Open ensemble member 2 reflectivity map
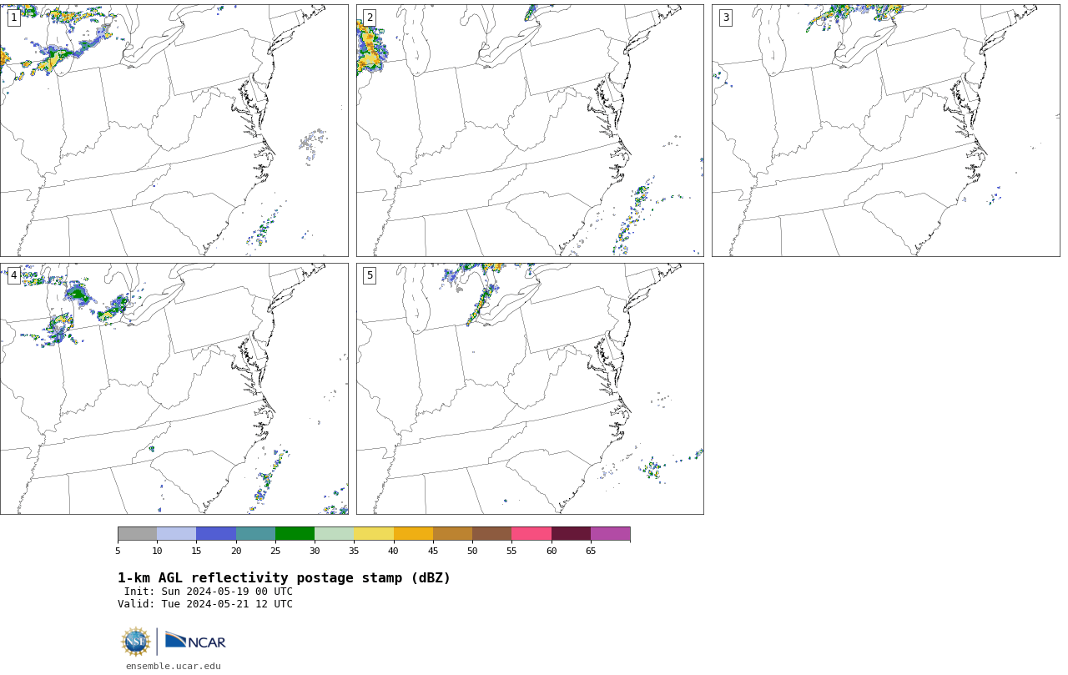The image size is (1068, 675). pos(530,130)
